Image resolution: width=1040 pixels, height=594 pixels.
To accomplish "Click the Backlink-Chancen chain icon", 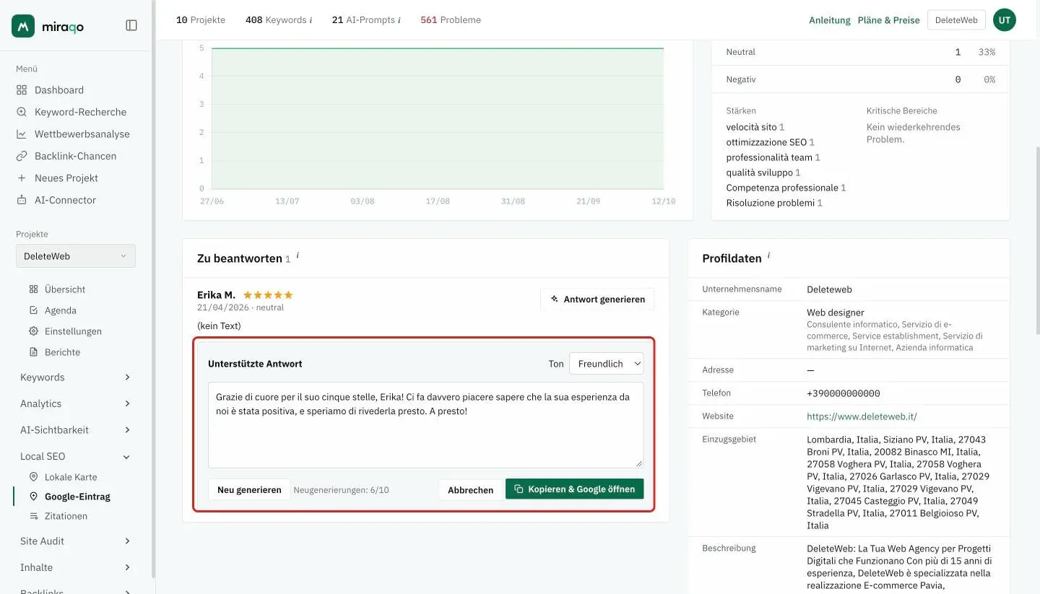I will point(22,156).
